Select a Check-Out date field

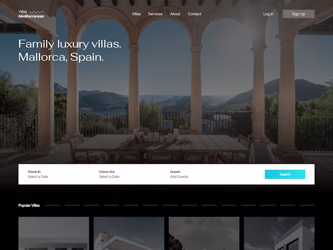tap(109, 174)
